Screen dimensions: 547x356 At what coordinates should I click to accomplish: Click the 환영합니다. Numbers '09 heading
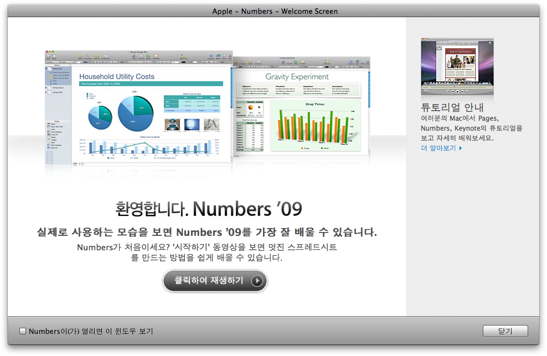coord(209,209)
